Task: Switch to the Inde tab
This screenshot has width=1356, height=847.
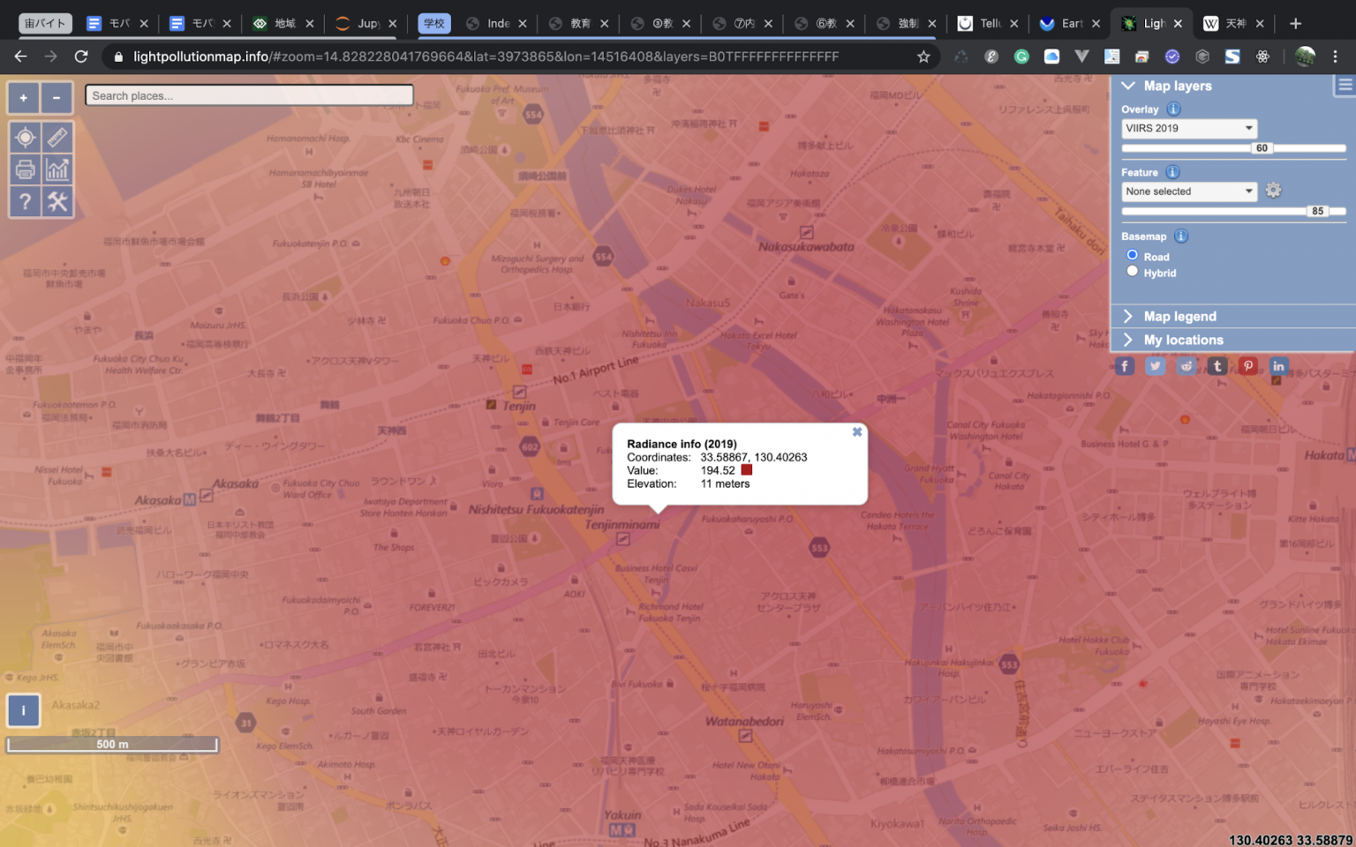Action: (x=496, y=24)
